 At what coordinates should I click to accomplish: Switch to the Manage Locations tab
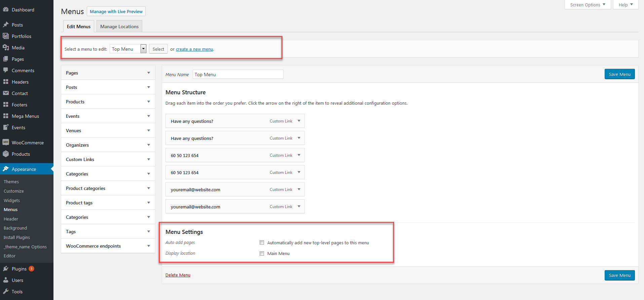click(x=119, y=27)
